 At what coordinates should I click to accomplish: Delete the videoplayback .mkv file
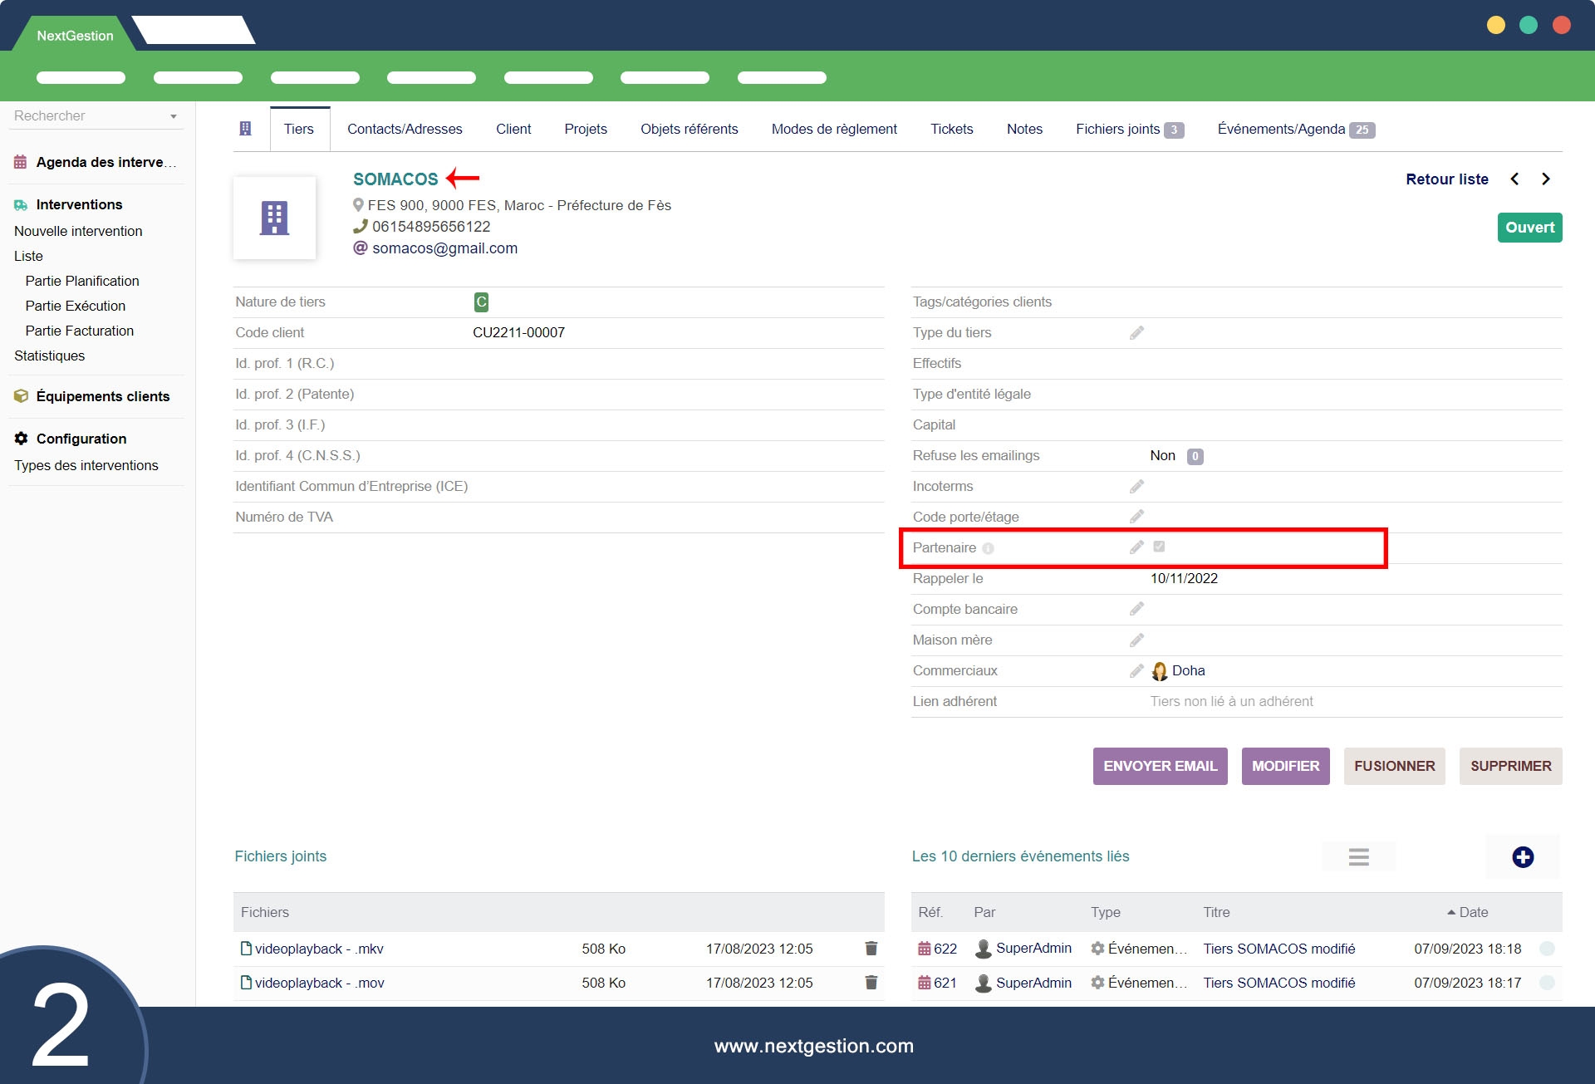click(871, 949)
